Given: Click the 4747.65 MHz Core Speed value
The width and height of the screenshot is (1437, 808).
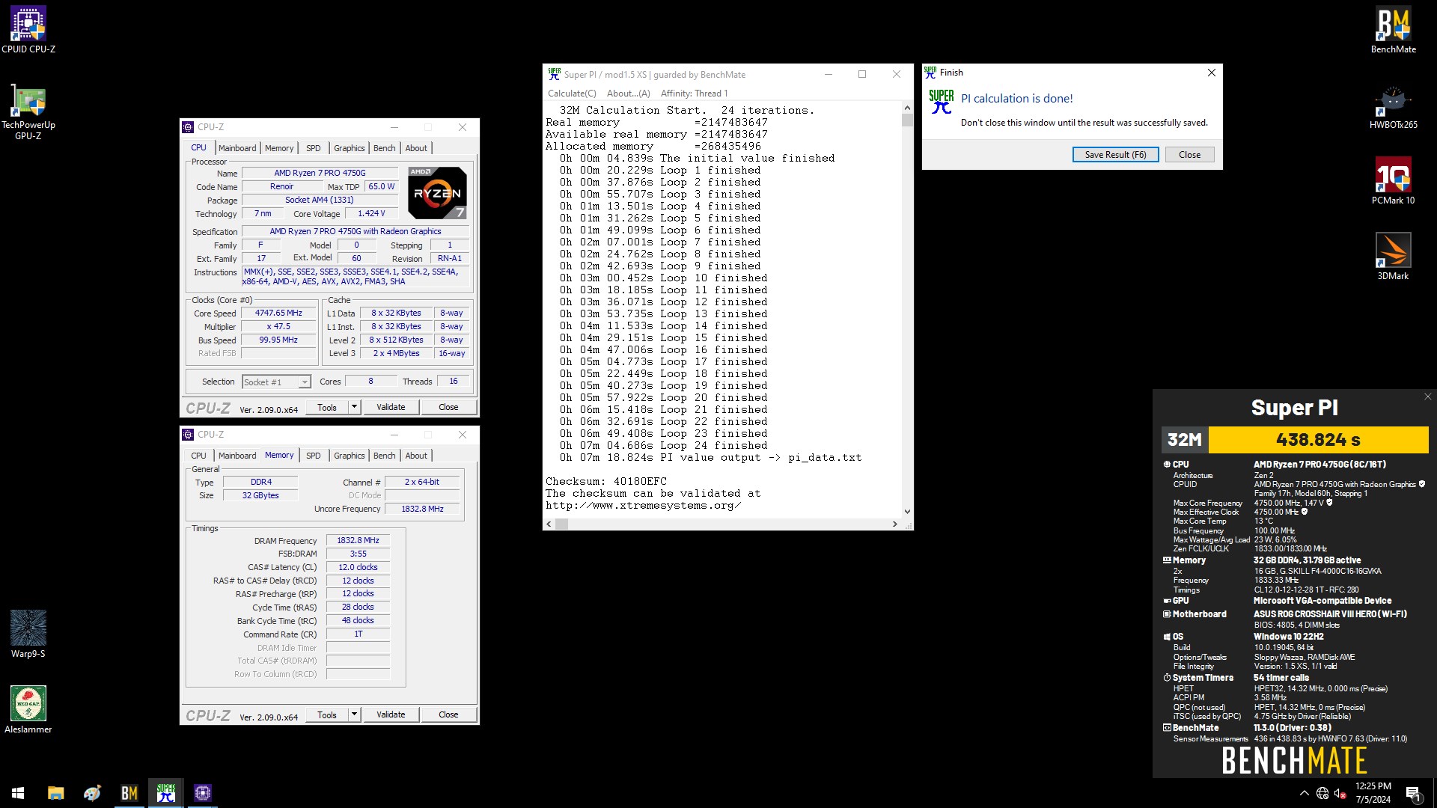Looking at the screenshot, I should click(278, 313).
